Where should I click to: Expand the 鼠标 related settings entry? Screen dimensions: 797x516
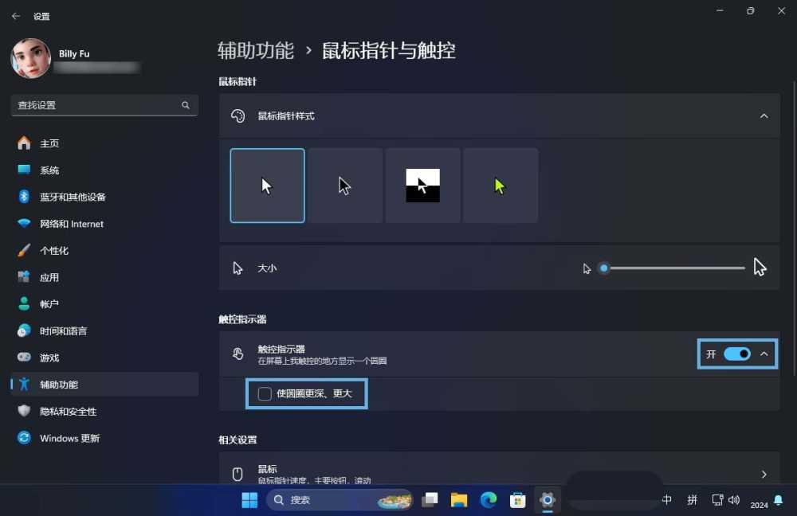click(x=764, y=473)
